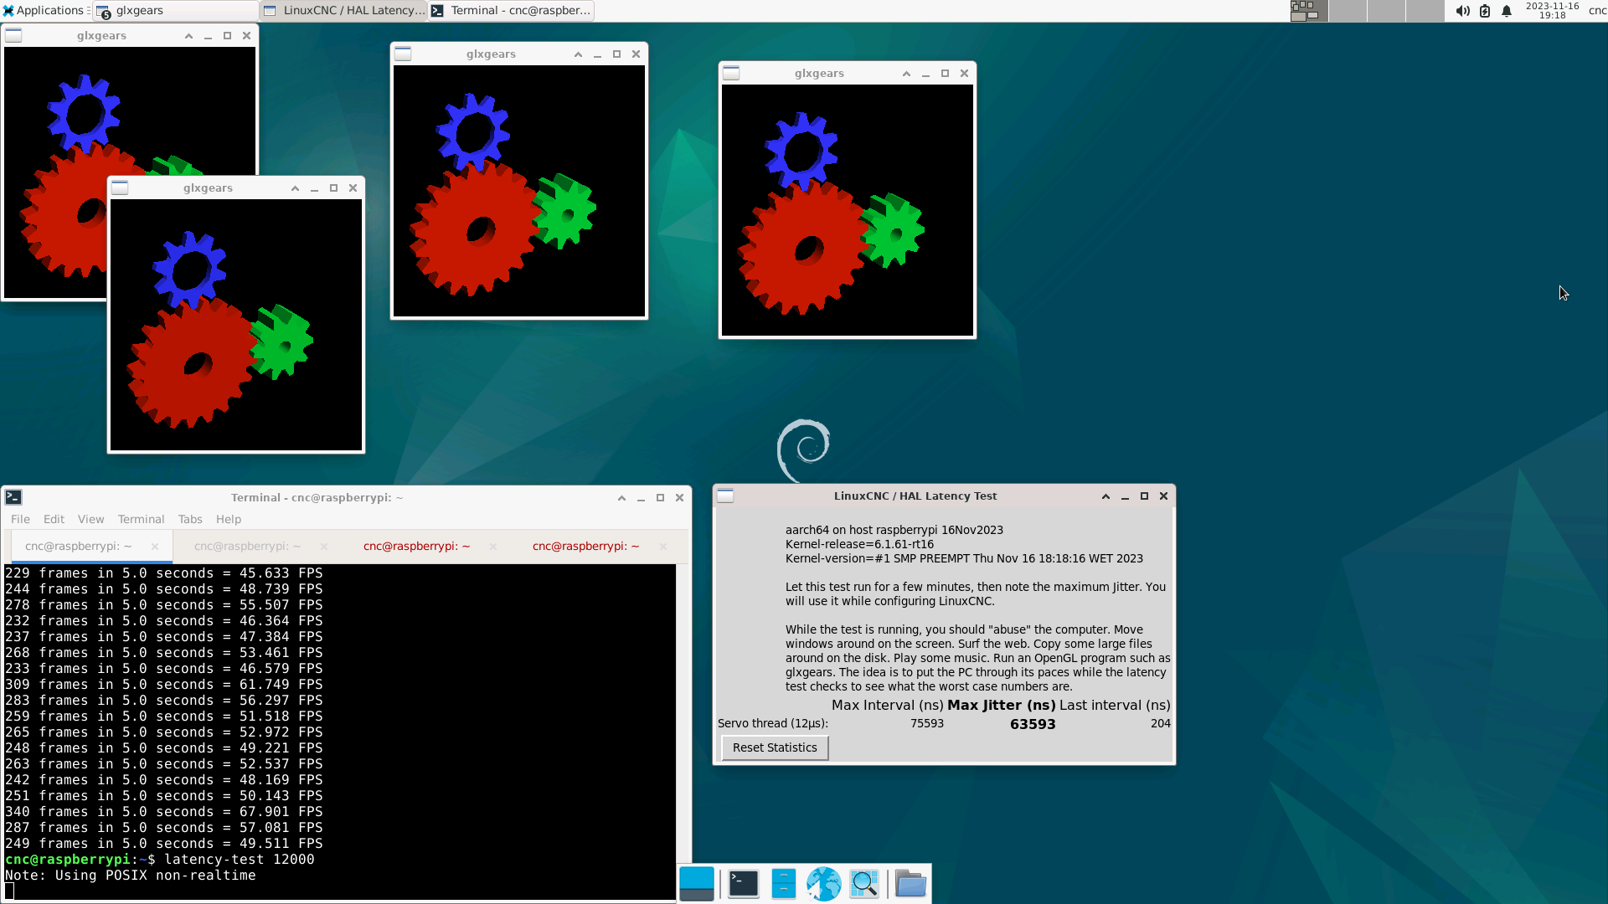The image size is (1608, 904).
Task: Open the Help menu in the Terminal window
Action: click(228, 519)
